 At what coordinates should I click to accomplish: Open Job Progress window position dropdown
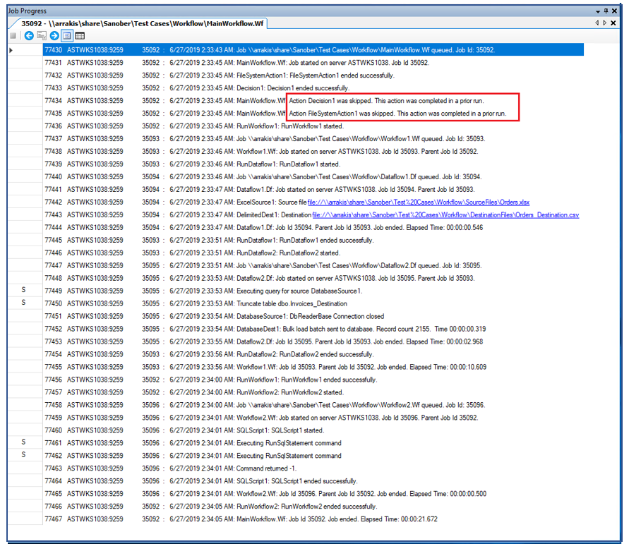pyautogui.click(x=597, y=12)
